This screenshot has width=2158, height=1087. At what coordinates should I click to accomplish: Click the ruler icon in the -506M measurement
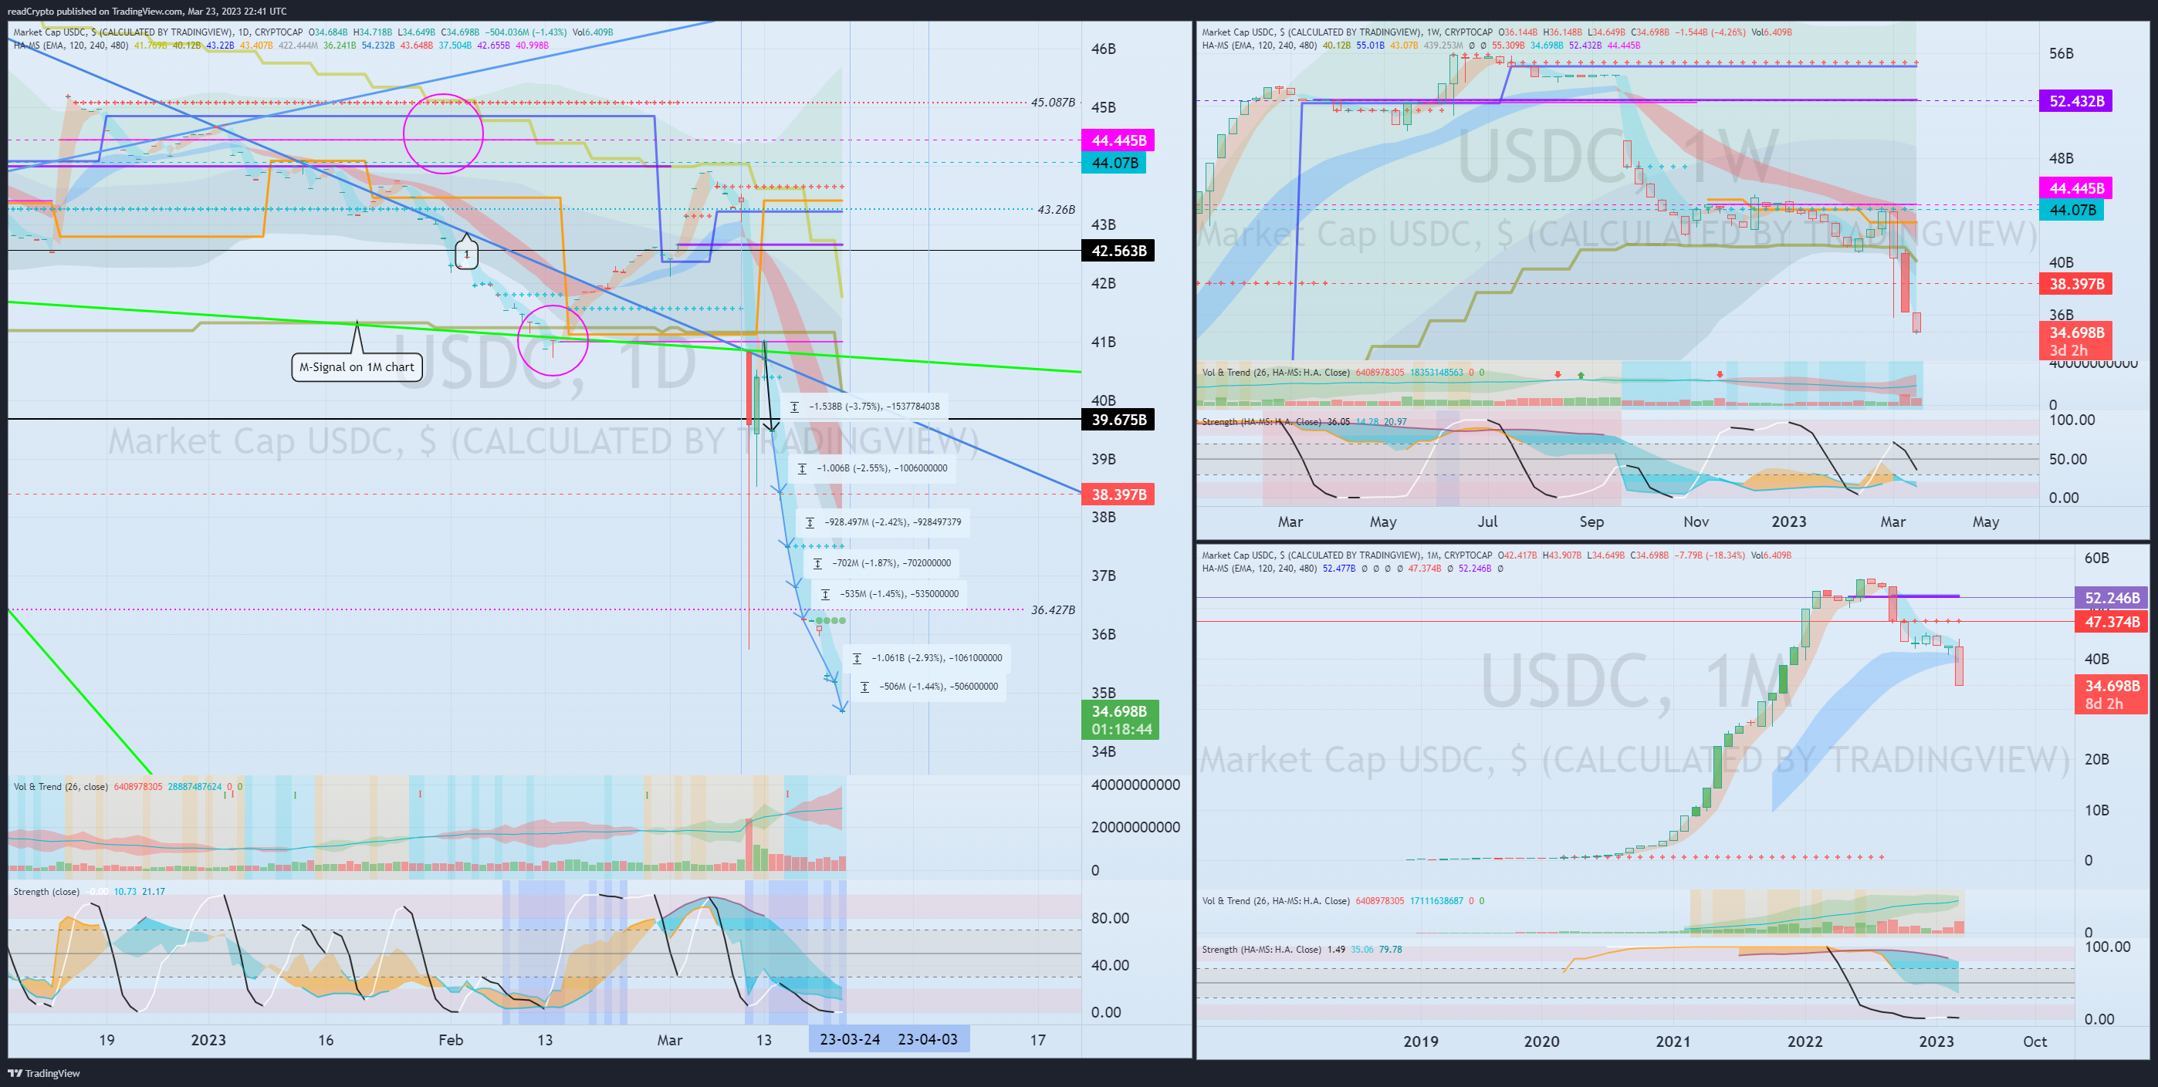pyautogui.click(x=864, y=687)
